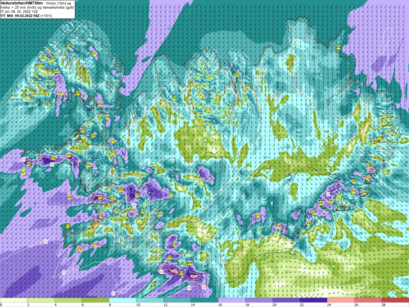Select the dark teal 14–16 m/s legend swatch
Viewport: 409px width, 307px height.
(204, 300)
